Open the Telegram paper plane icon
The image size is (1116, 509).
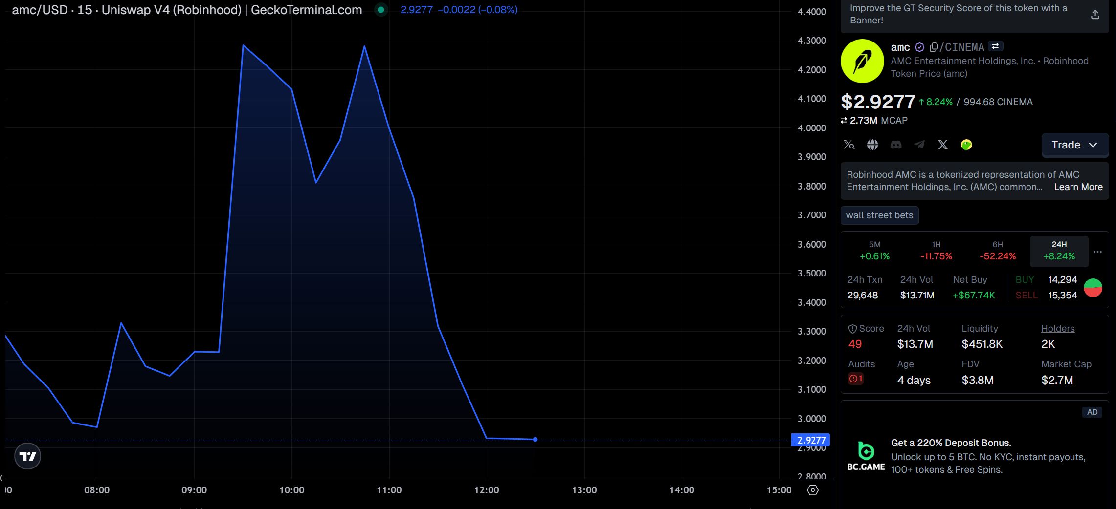point(919,145)
